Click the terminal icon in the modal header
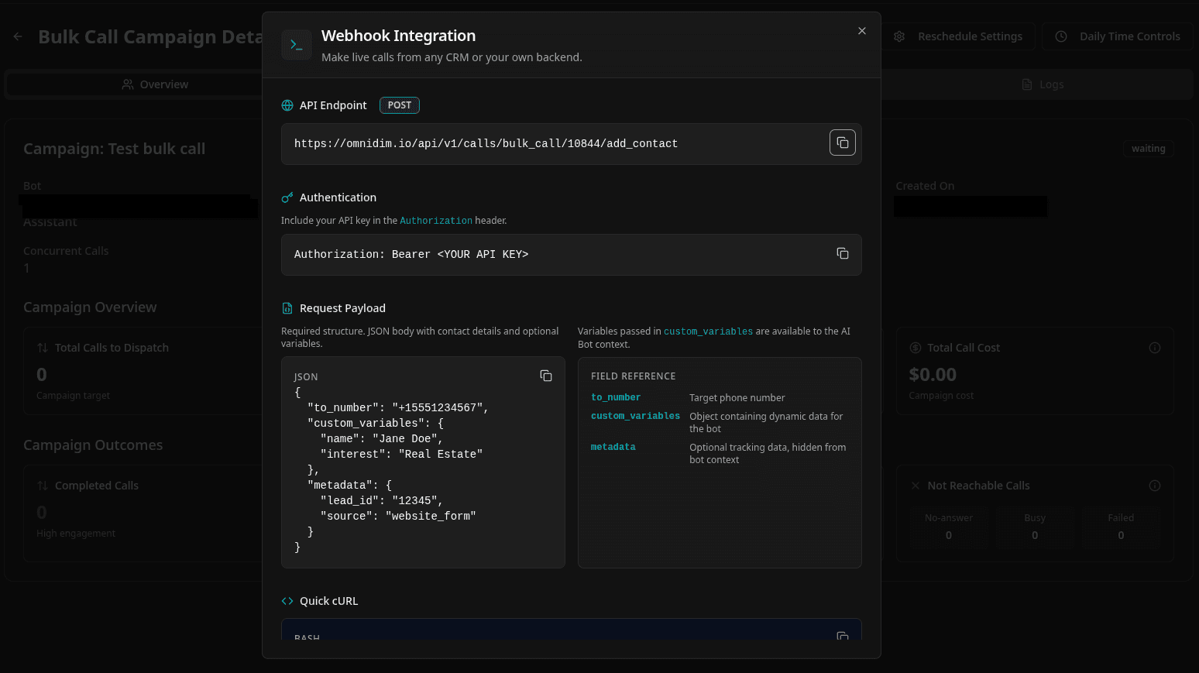1199x673 pixels. [x=297, y=45]
